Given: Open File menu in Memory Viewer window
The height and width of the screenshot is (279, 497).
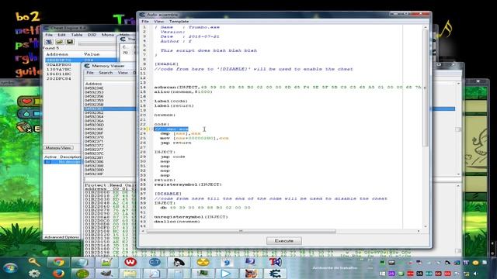Looking at the screenshot, I should (x=90, y=73).
